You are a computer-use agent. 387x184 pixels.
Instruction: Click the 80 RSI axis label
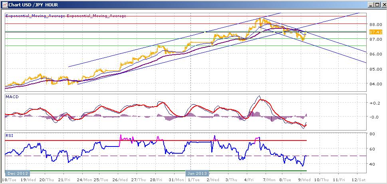tap(373, 134)
